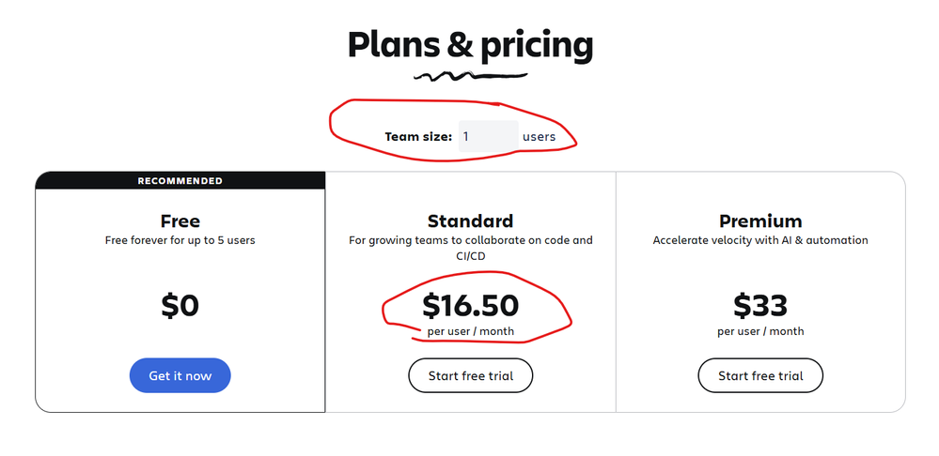The image size is (939, 456).
Task: Click the Team size label
Action: (418, 136)
